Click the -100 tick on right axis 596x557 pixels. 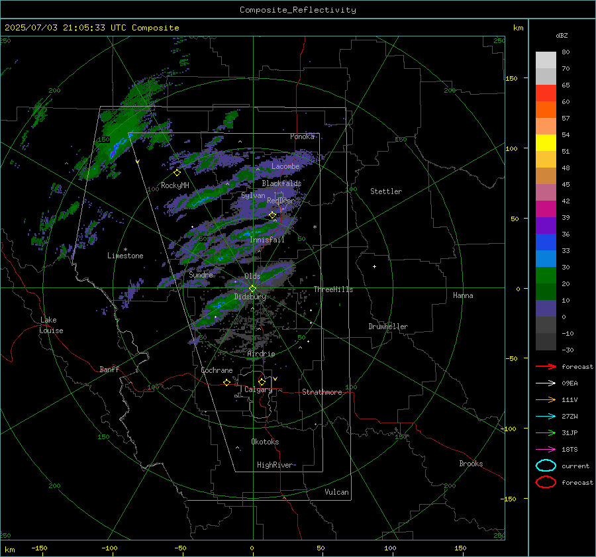tap(508, 429)
